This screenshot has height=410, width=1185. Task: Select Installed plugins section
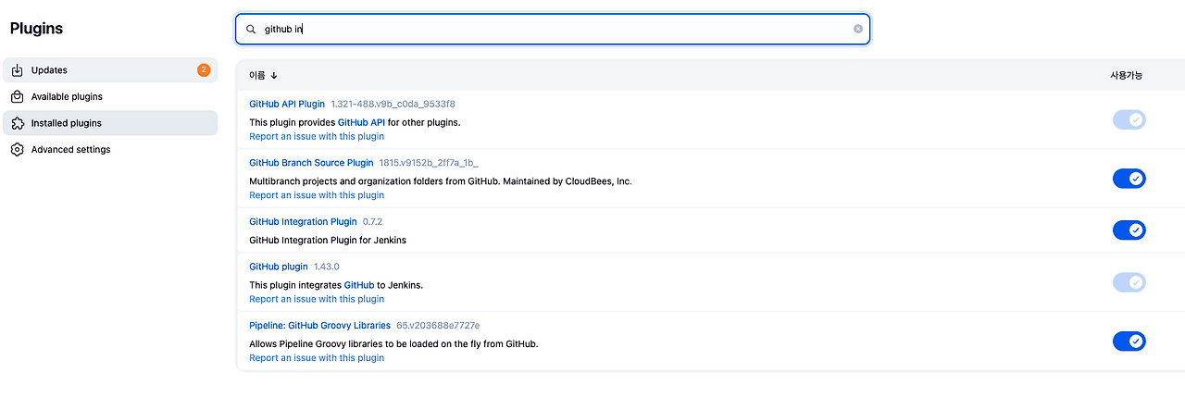(110, 123)
